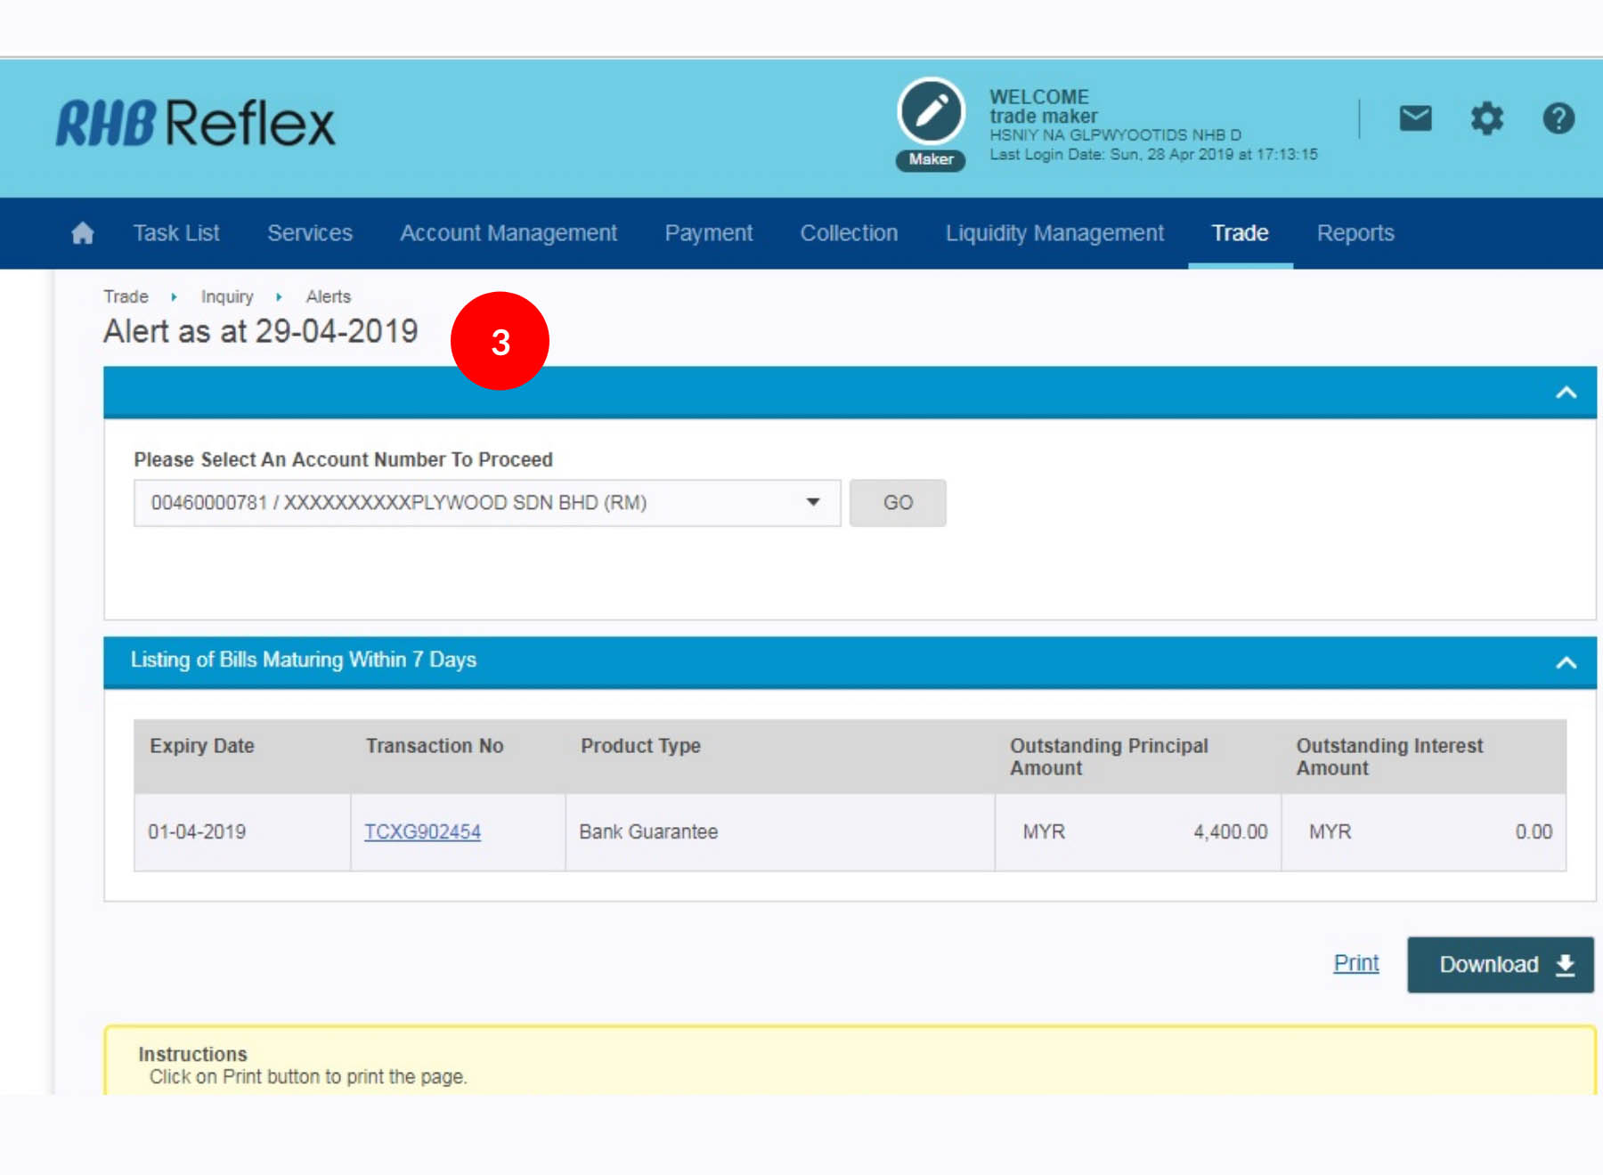
Task: Select the Account Management menu
Action: point(508,233)
